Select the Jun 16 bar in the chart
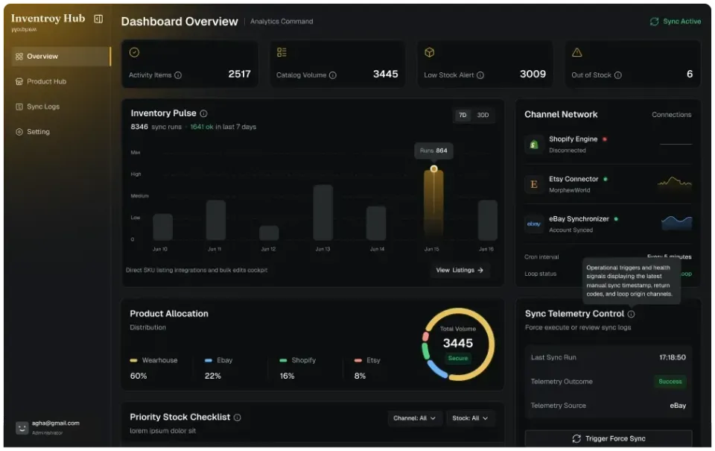The width and height of the screenshot is (715, 451). tap(487, 221)
